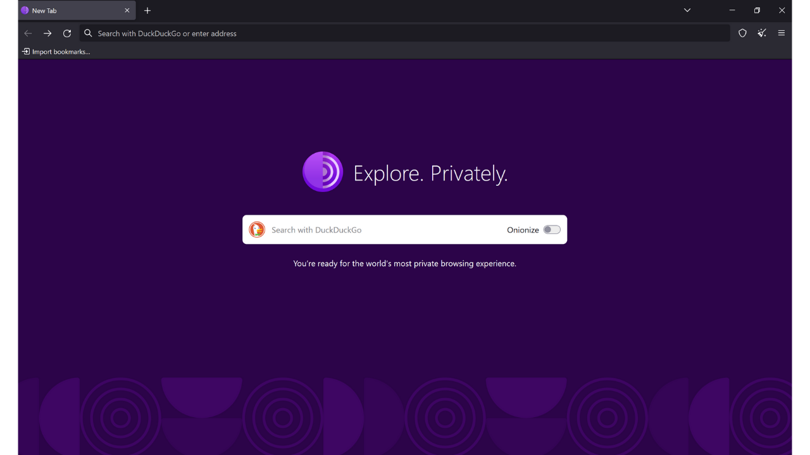The image size is (810, 455).
Task: Click the Explore Privately heading area
Action: click(x=431, y=172)
